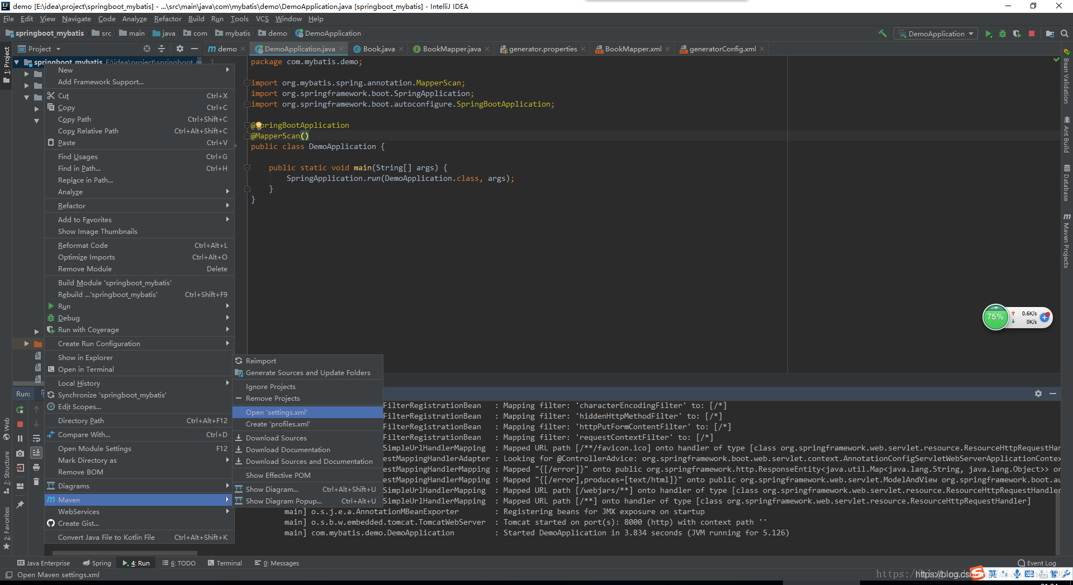Image resolution: width=1073 pixels, height=585 pixels.
Task: Click the Build project hammer icon
Action: click(x=882, y=33)
